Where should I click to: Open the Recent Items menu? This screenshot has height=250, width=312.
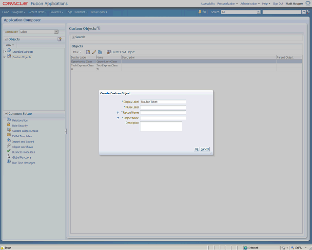tap(38, 12)
